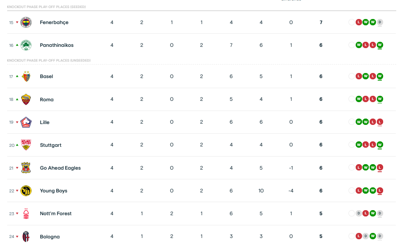The image size is (403, 246).
Task: Open the Go Ahead Eagles team link
Action: pyautogui.click(x=60, y=168)
